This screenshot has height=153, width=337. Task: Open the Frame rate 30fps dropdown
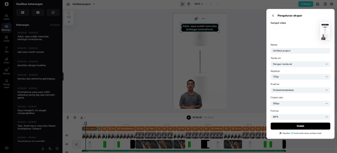click(300, 104)
